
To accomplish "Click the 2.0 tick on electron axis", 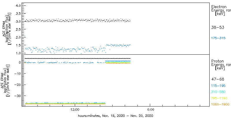I will tap(18, 37).
